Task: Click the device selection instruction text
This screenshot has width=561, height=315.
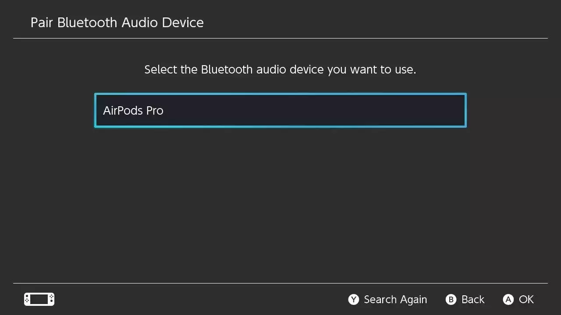Action: click(280, 70)
